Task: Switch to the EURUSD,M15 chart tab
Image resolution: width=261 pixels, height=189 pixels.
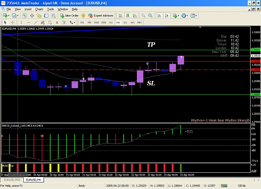Action: click(12, 180)
